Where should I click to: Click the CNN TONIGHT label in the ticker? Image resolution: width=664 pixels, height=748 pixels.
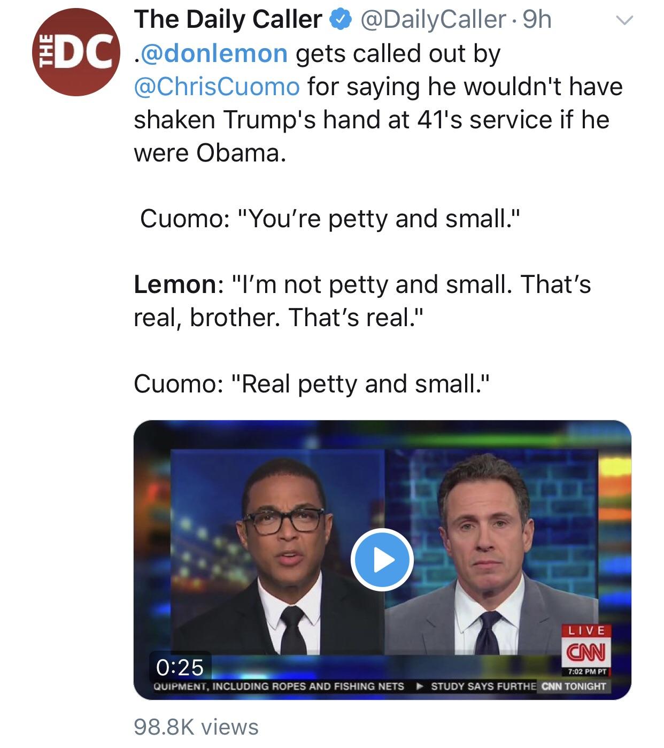tap(574, 686)
